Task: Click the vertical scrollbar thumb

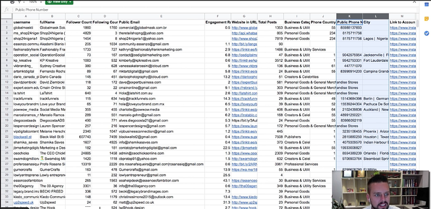Action: pyautogui.click(x=417, y=24)
